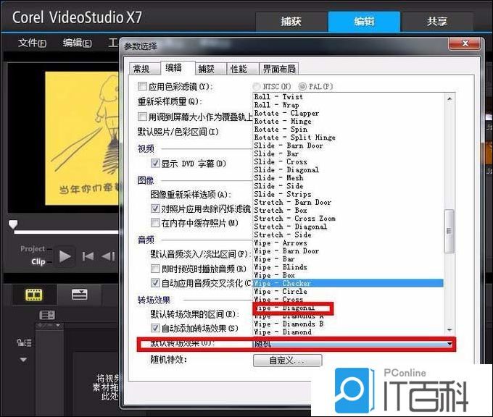Select Project playback mode

click(x=33, y=249)
